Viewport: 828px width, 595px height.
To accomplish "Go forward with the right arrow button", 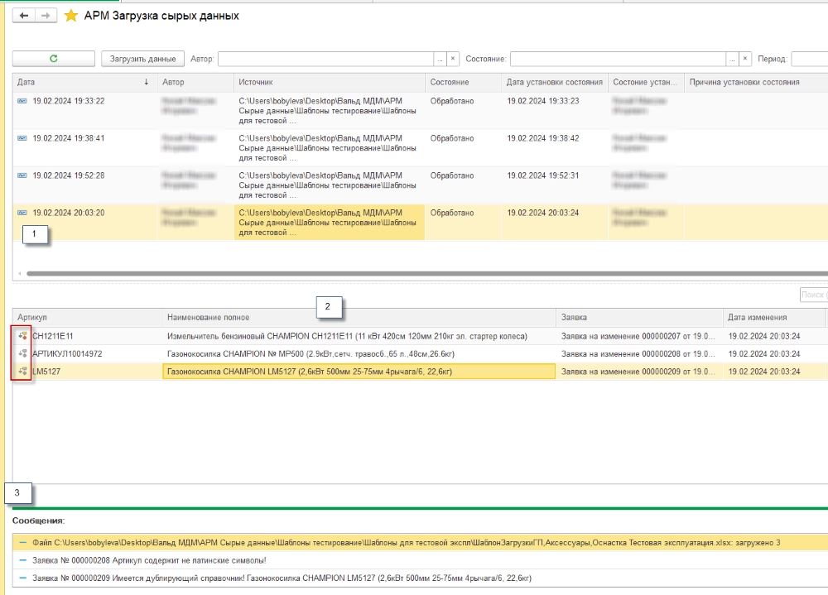I will pyautogui.click(x=46, y=16).
